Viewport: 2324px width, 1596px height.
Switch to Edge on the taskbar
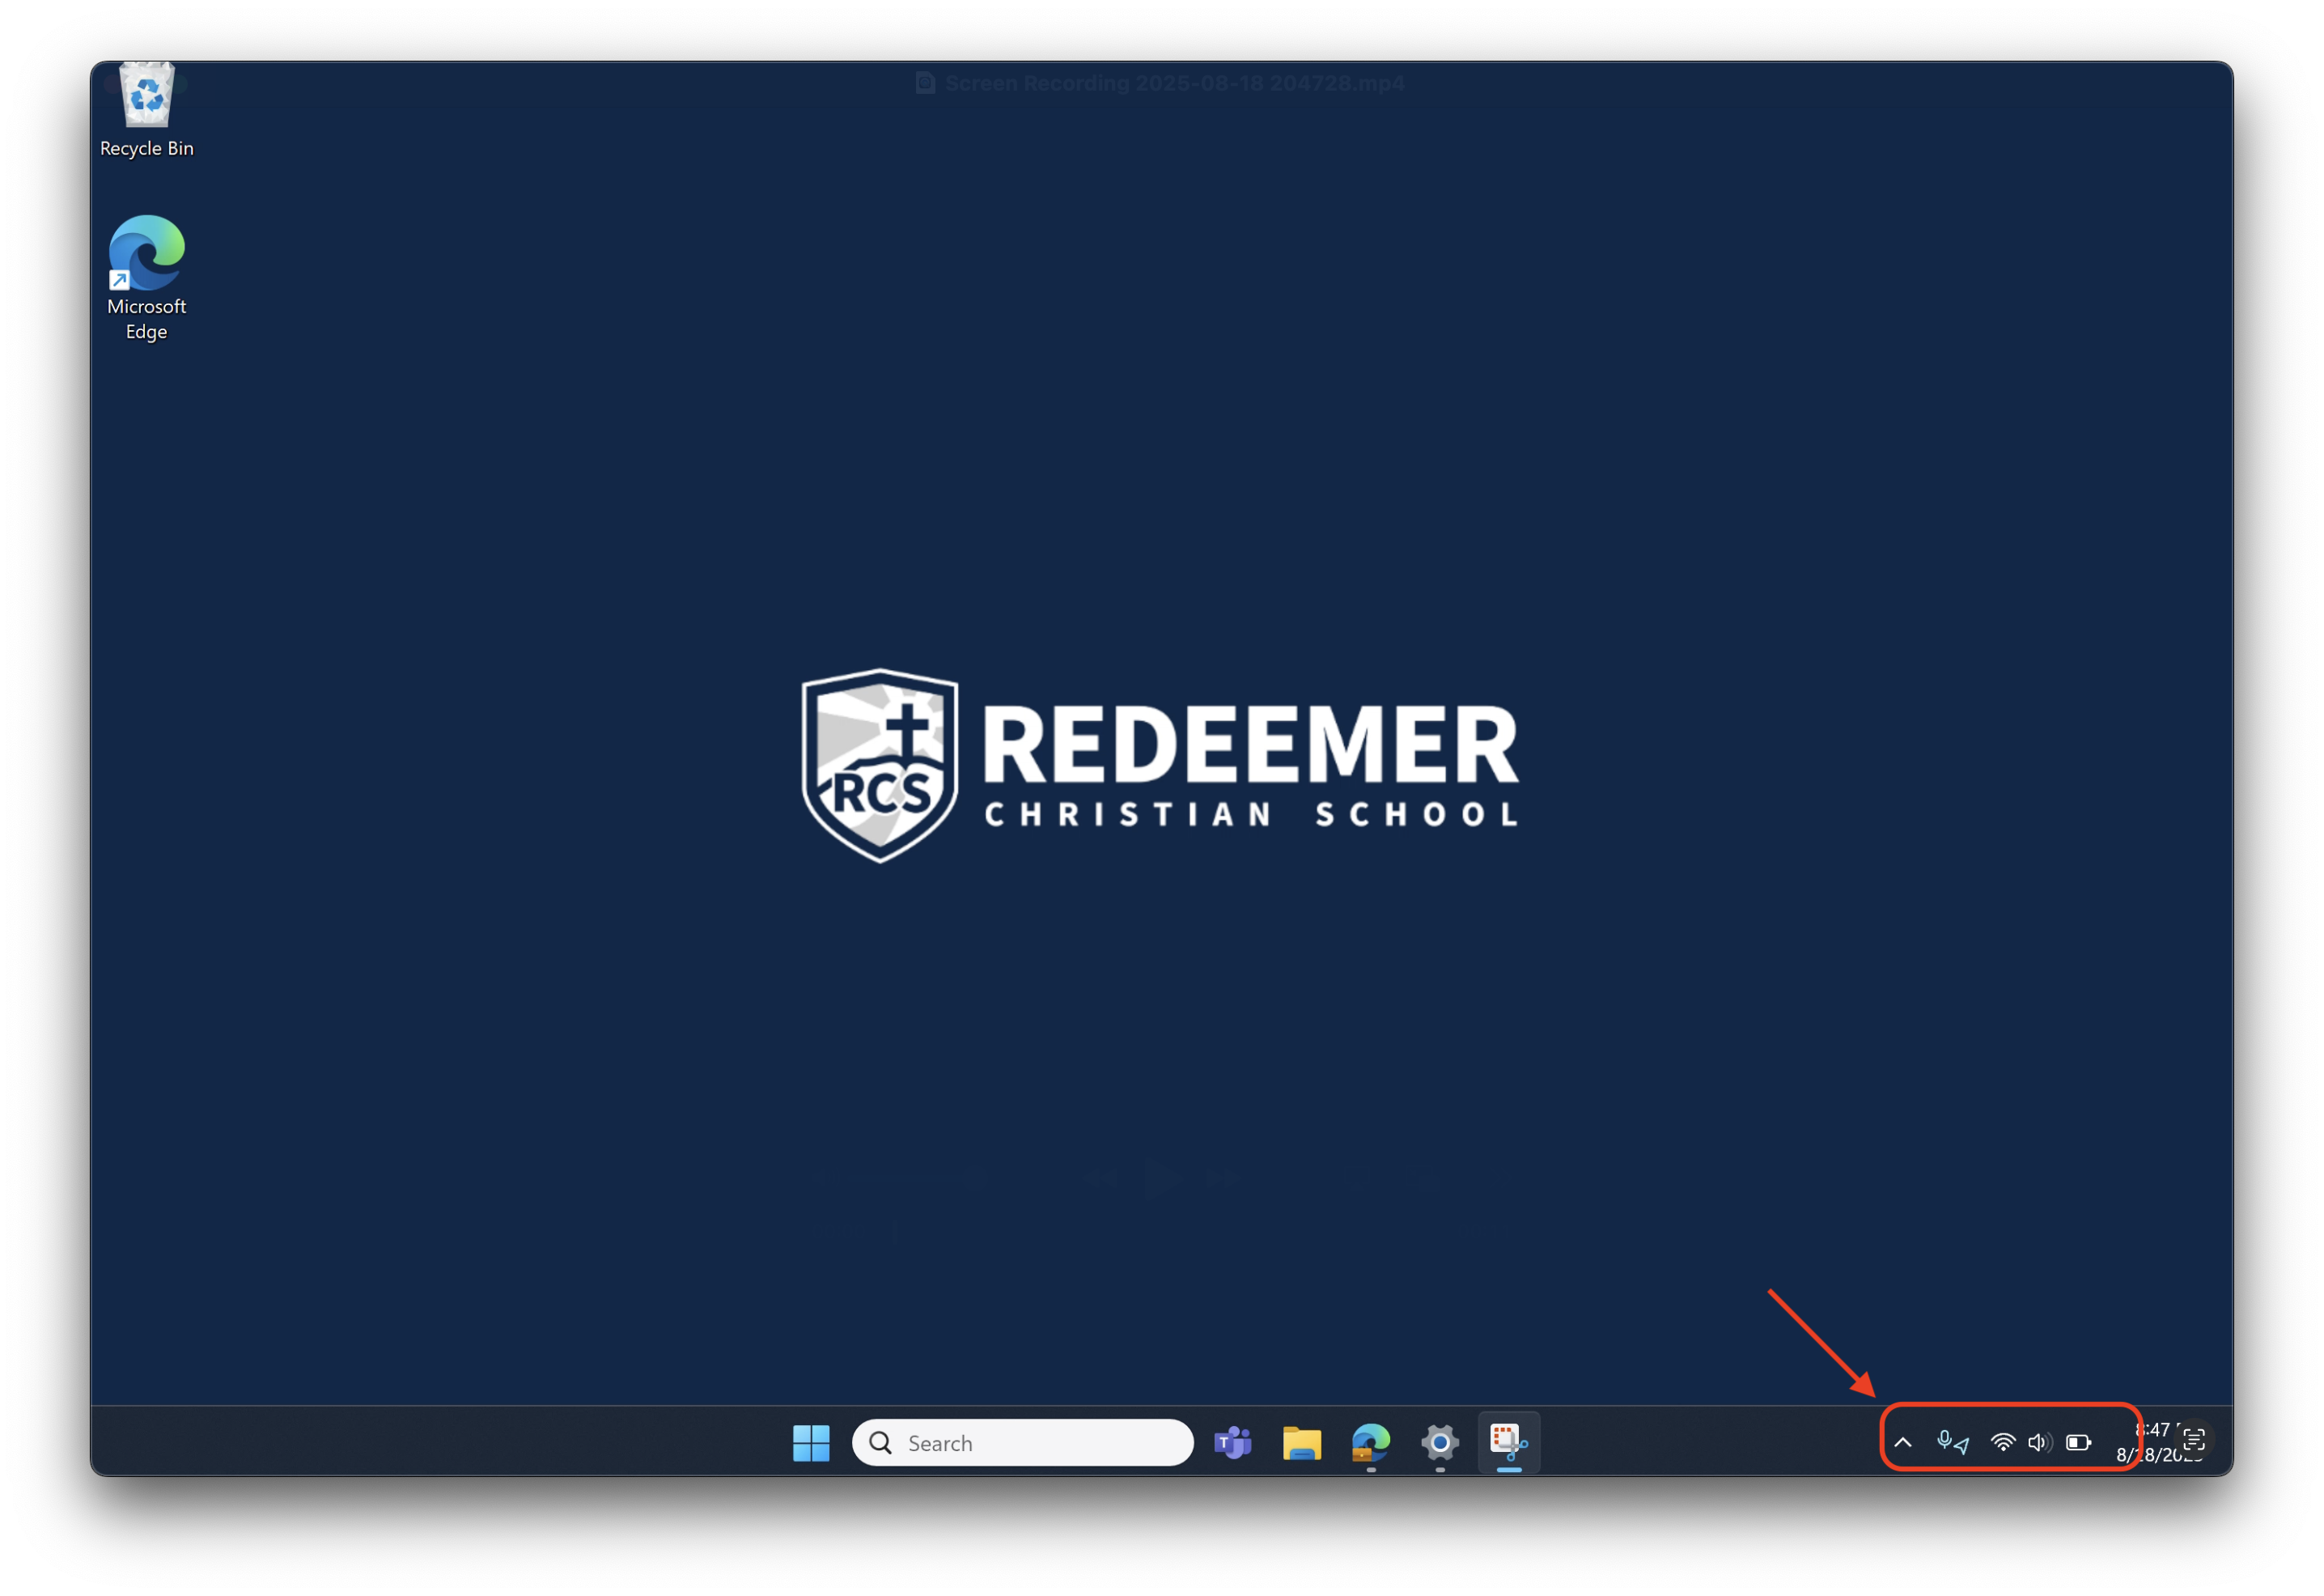[1370, 1442]
